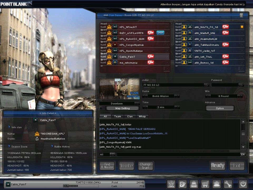The width and height of the screenshot is (253, 190).
Task: Click the INDONESIAN_KPL clan crown in Info Detail
Action: tap(37, 134)
